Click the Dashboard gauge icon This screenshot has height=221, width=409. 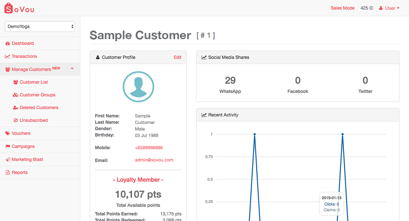click(x=7, y=43)
